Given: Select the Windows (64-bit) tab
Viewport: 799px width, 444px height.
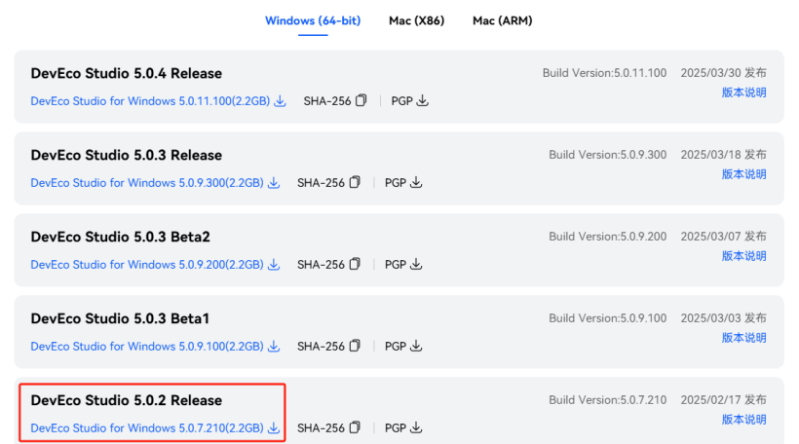Looking at the screenshot, I should tap(313, 20).
